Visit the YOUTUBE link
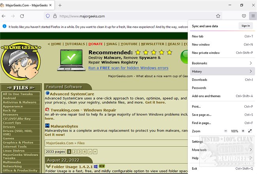Viewport: 257px width, 174px height. tap(129, 44)
